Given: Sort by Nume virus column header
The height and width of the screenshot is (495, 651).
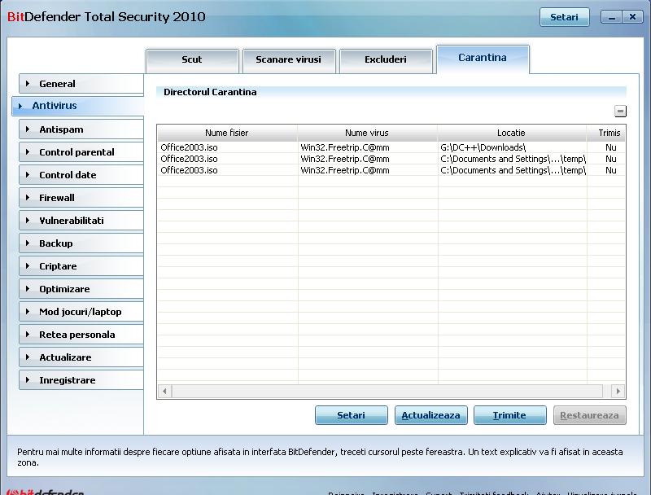Looking at the screenshot, I should (x=368, y=133).
